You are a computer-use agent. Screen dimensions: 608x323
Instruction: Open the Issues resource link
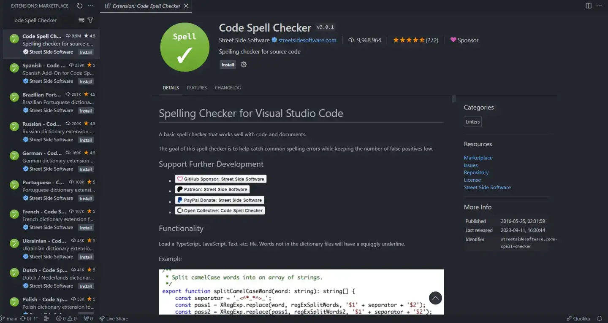click(471, 165)
